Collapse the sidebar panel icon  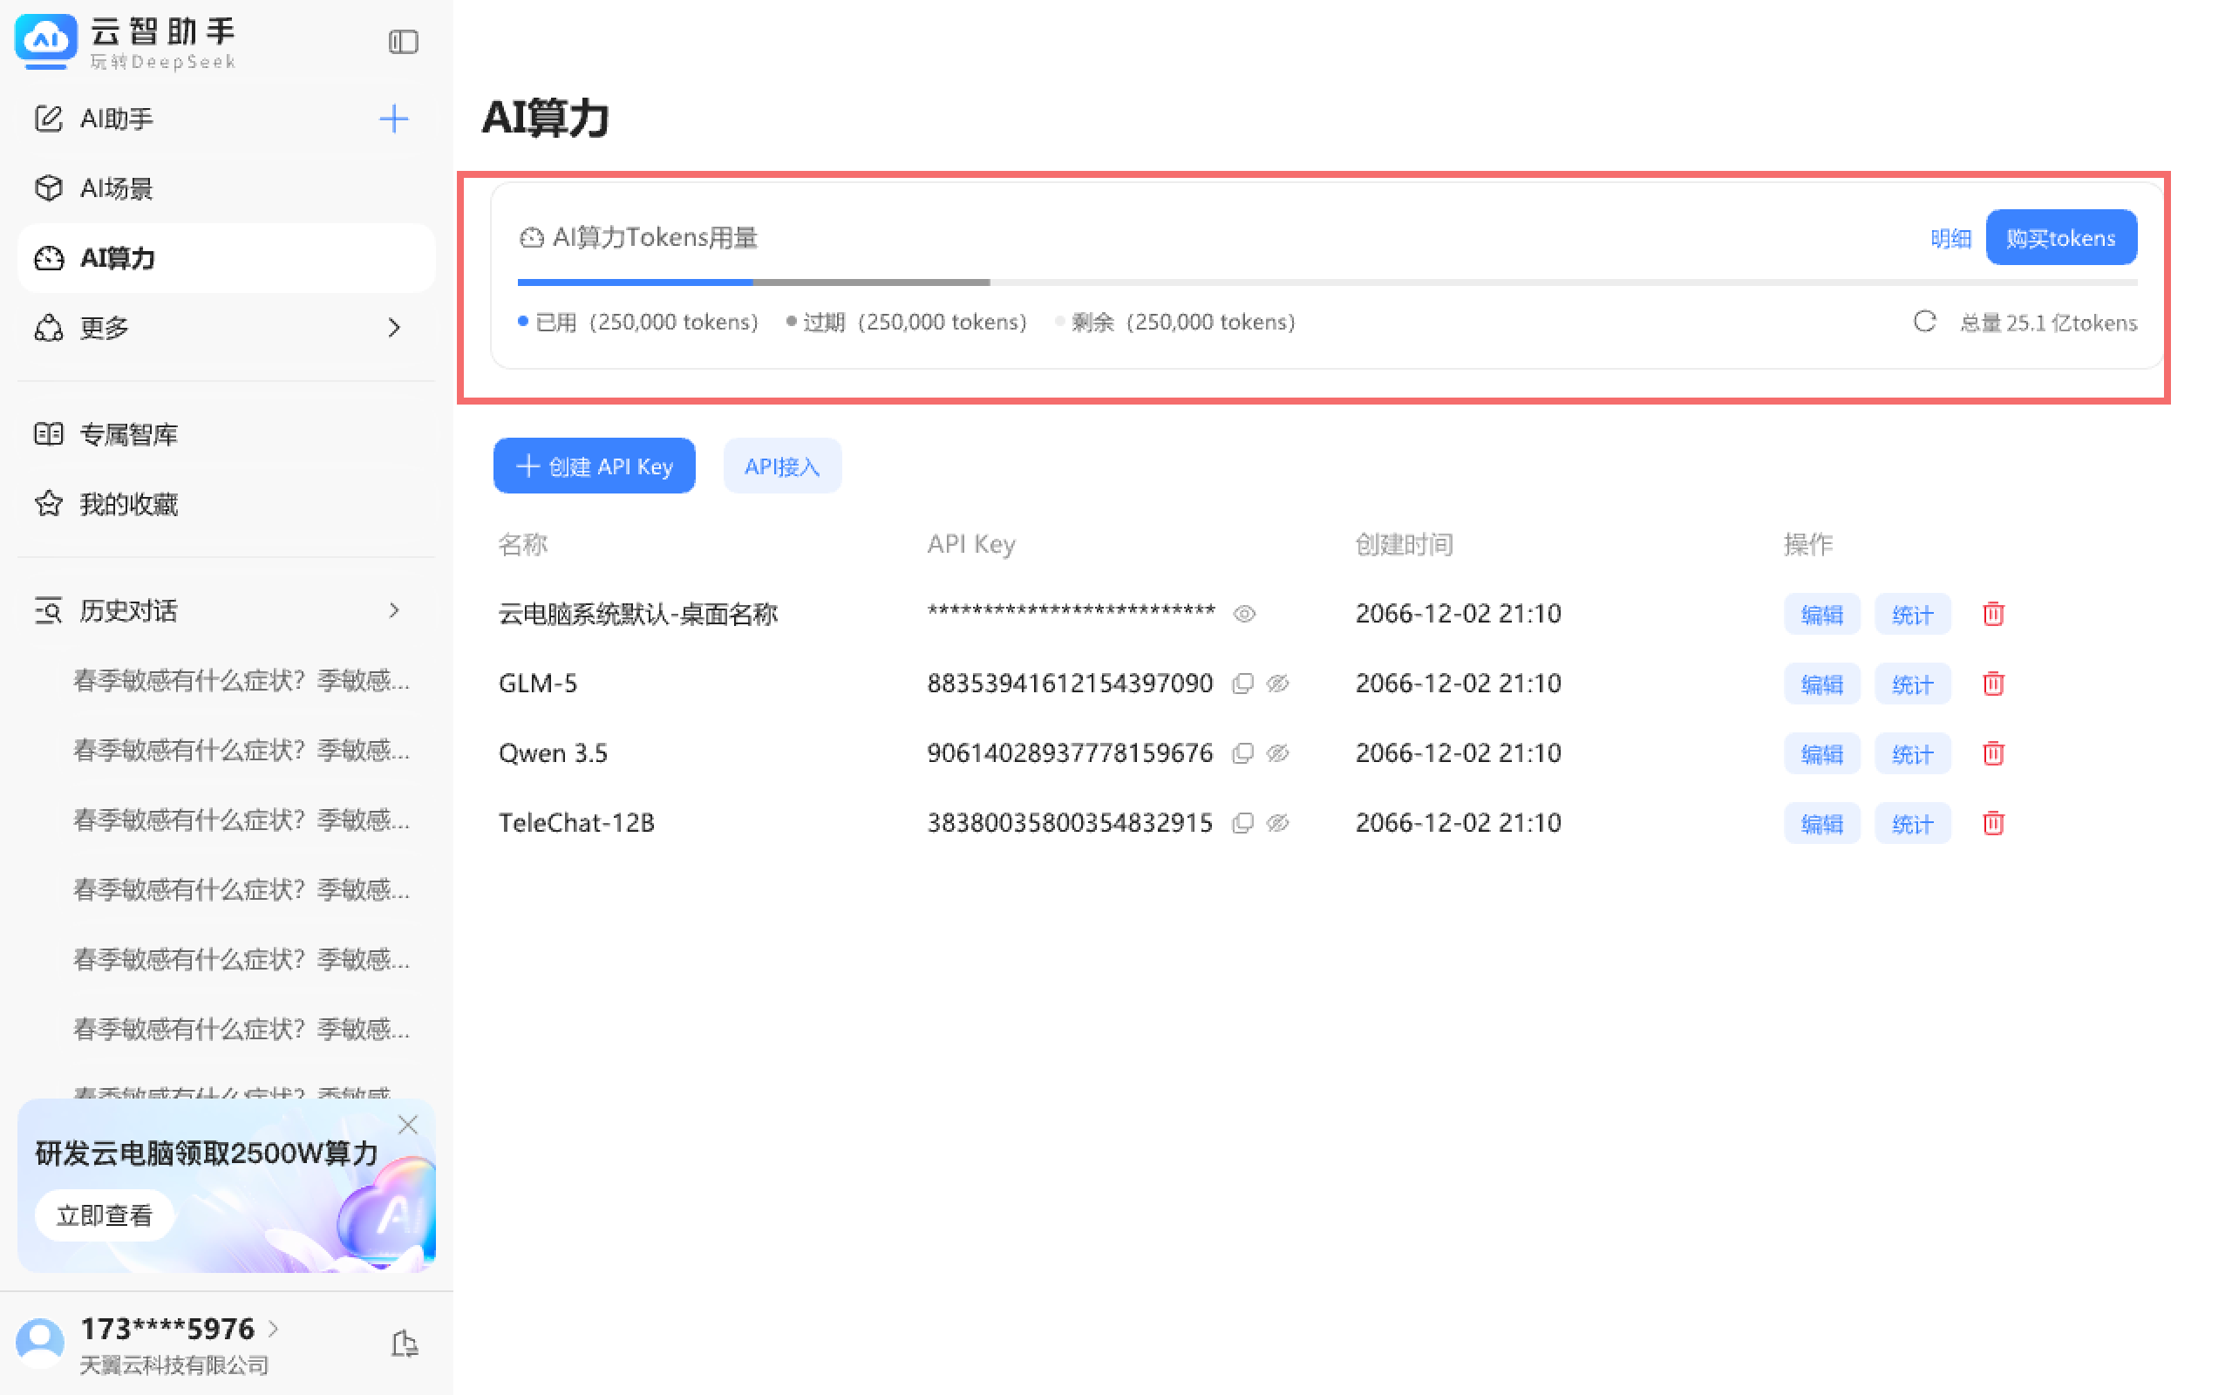click(x=403, y=42)
